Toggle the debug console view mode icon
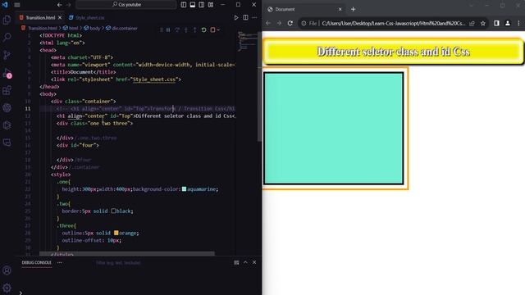The image size is (525, 295). tap(236, 262)
